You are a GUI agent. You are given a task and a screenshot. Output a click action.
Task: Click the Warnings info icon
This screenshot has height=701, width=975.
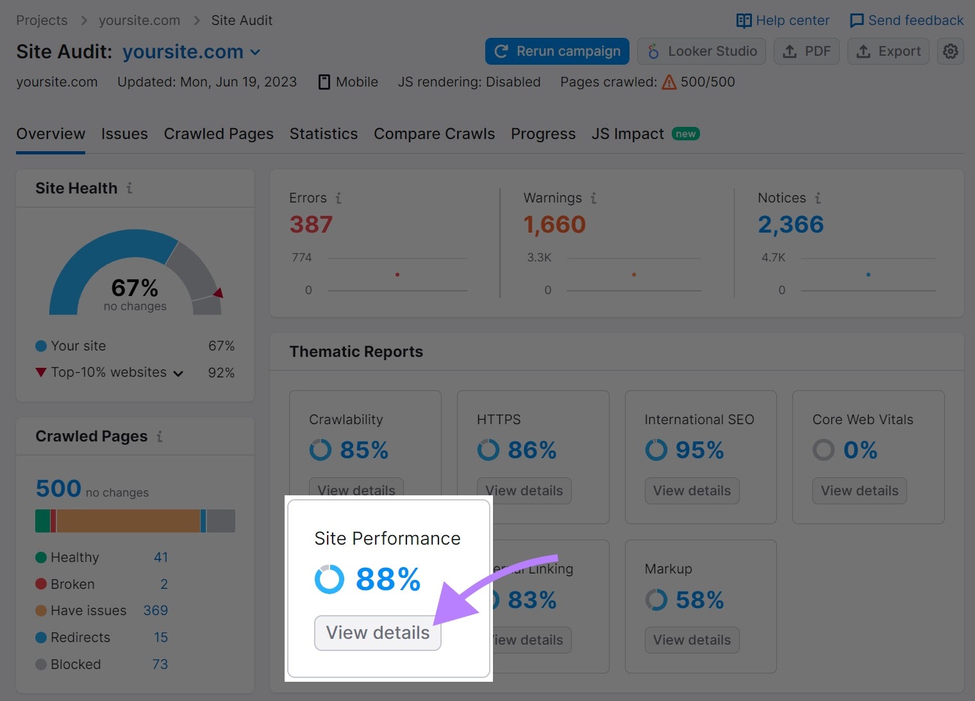[593, 198]
